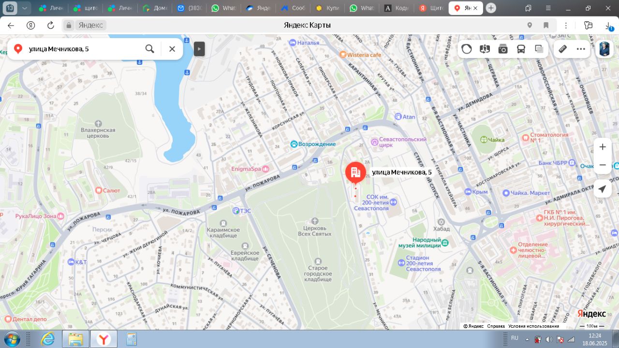619x348 pixels.
Task: Bookmark the page from address bar
Action: tap(546, 26)
